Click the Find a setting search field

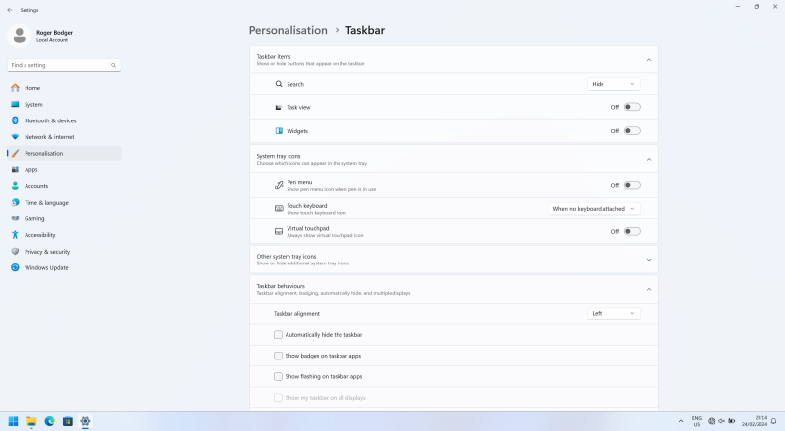point(64,65)
